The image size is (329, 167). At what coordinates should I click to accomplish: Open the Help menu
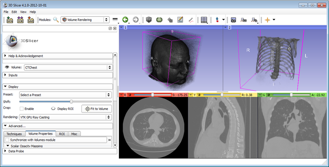33,12
